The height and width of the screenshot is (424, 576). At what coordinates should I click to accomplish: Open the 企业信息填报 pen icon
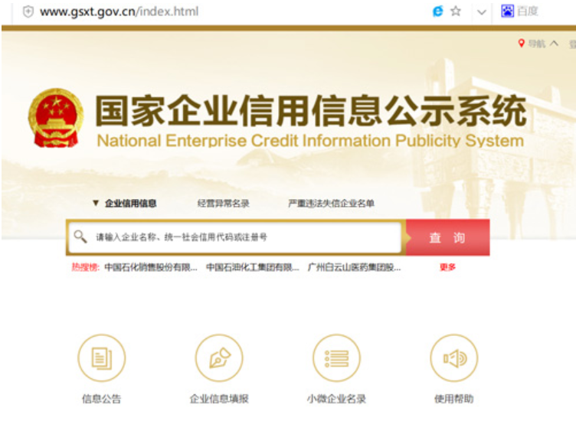(219, 358)
